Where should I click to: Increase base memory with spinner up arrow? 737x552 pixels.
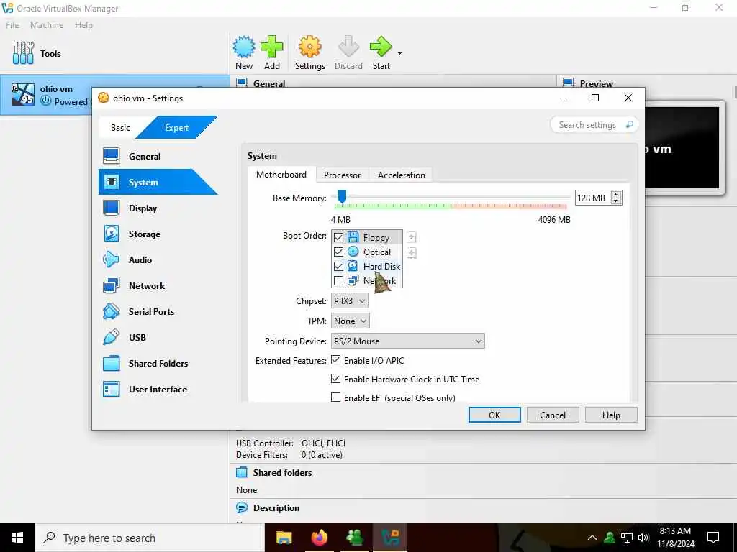tap(616, 194)
